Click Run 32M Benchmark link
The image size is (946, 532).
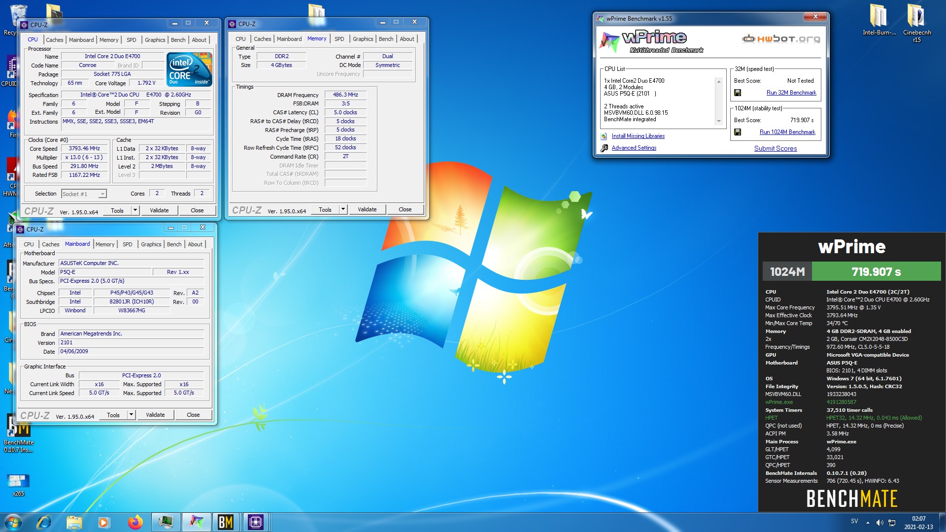click(791, 93)
